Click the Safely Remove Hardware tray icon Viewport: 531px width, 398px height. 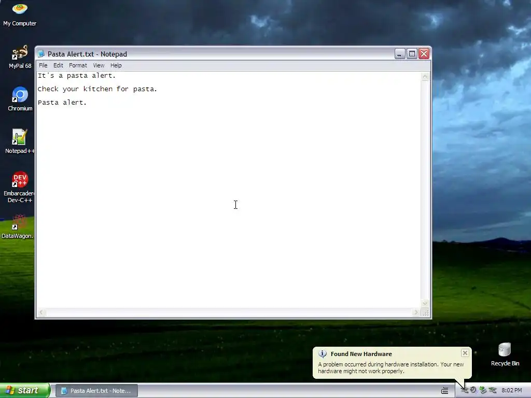coord(483,390)
